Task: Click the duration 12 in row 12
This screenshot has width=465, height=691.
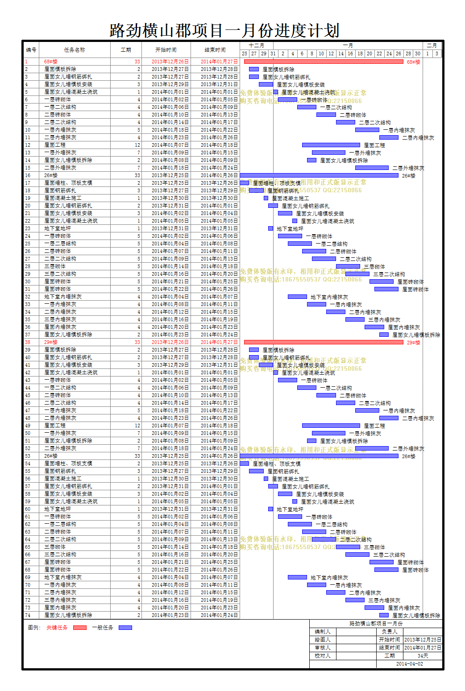Action: coord(137,145)
